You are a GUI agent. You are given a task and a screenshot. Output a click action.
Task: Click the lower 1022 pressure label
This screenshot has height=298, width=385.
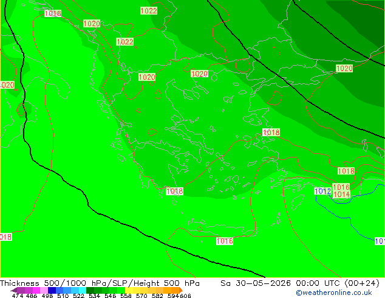point(125,42)
